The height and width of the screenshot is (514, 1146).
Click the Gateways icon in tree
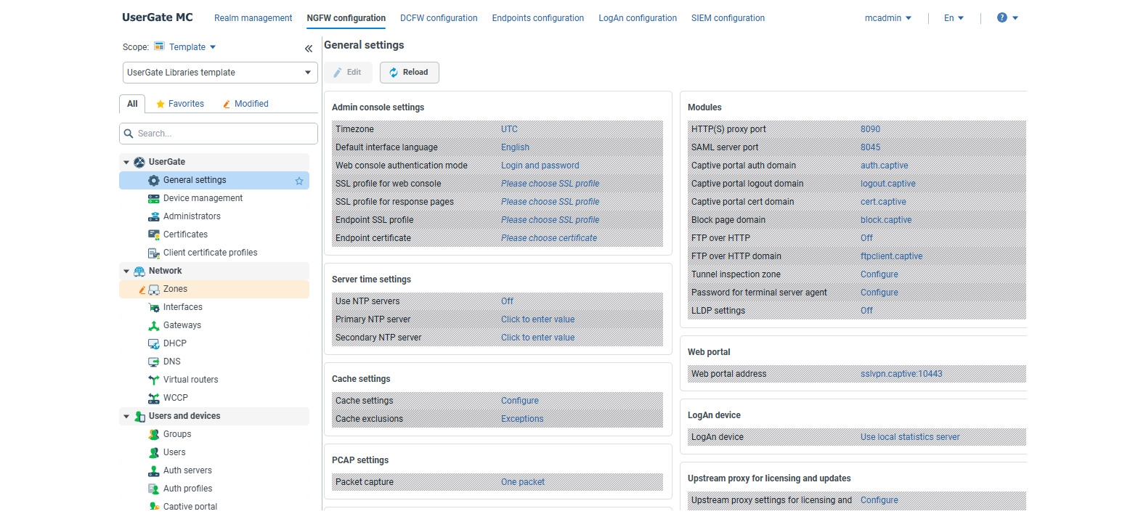tap(154, 325)
